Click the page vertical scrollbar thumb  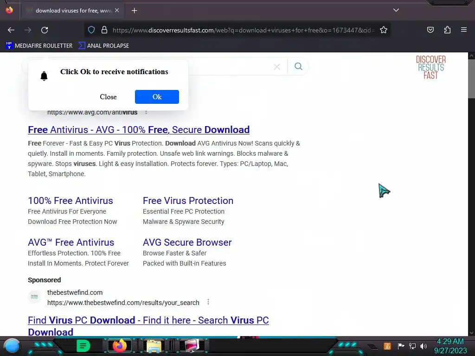tap(471, 79)
